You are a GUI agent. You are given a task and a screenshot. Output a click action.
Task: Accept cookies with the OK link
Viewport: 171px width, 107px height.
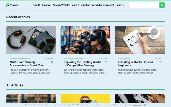145,105
